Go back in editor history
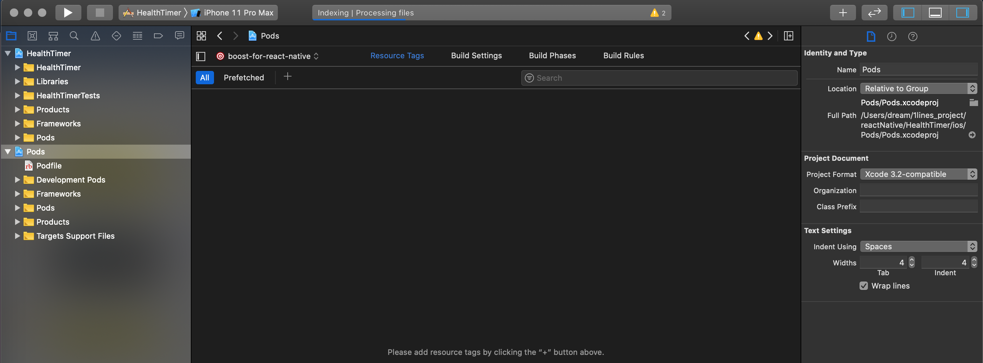Screen dimensions: 983x363 pyautogui.click(x=219, y=36)
